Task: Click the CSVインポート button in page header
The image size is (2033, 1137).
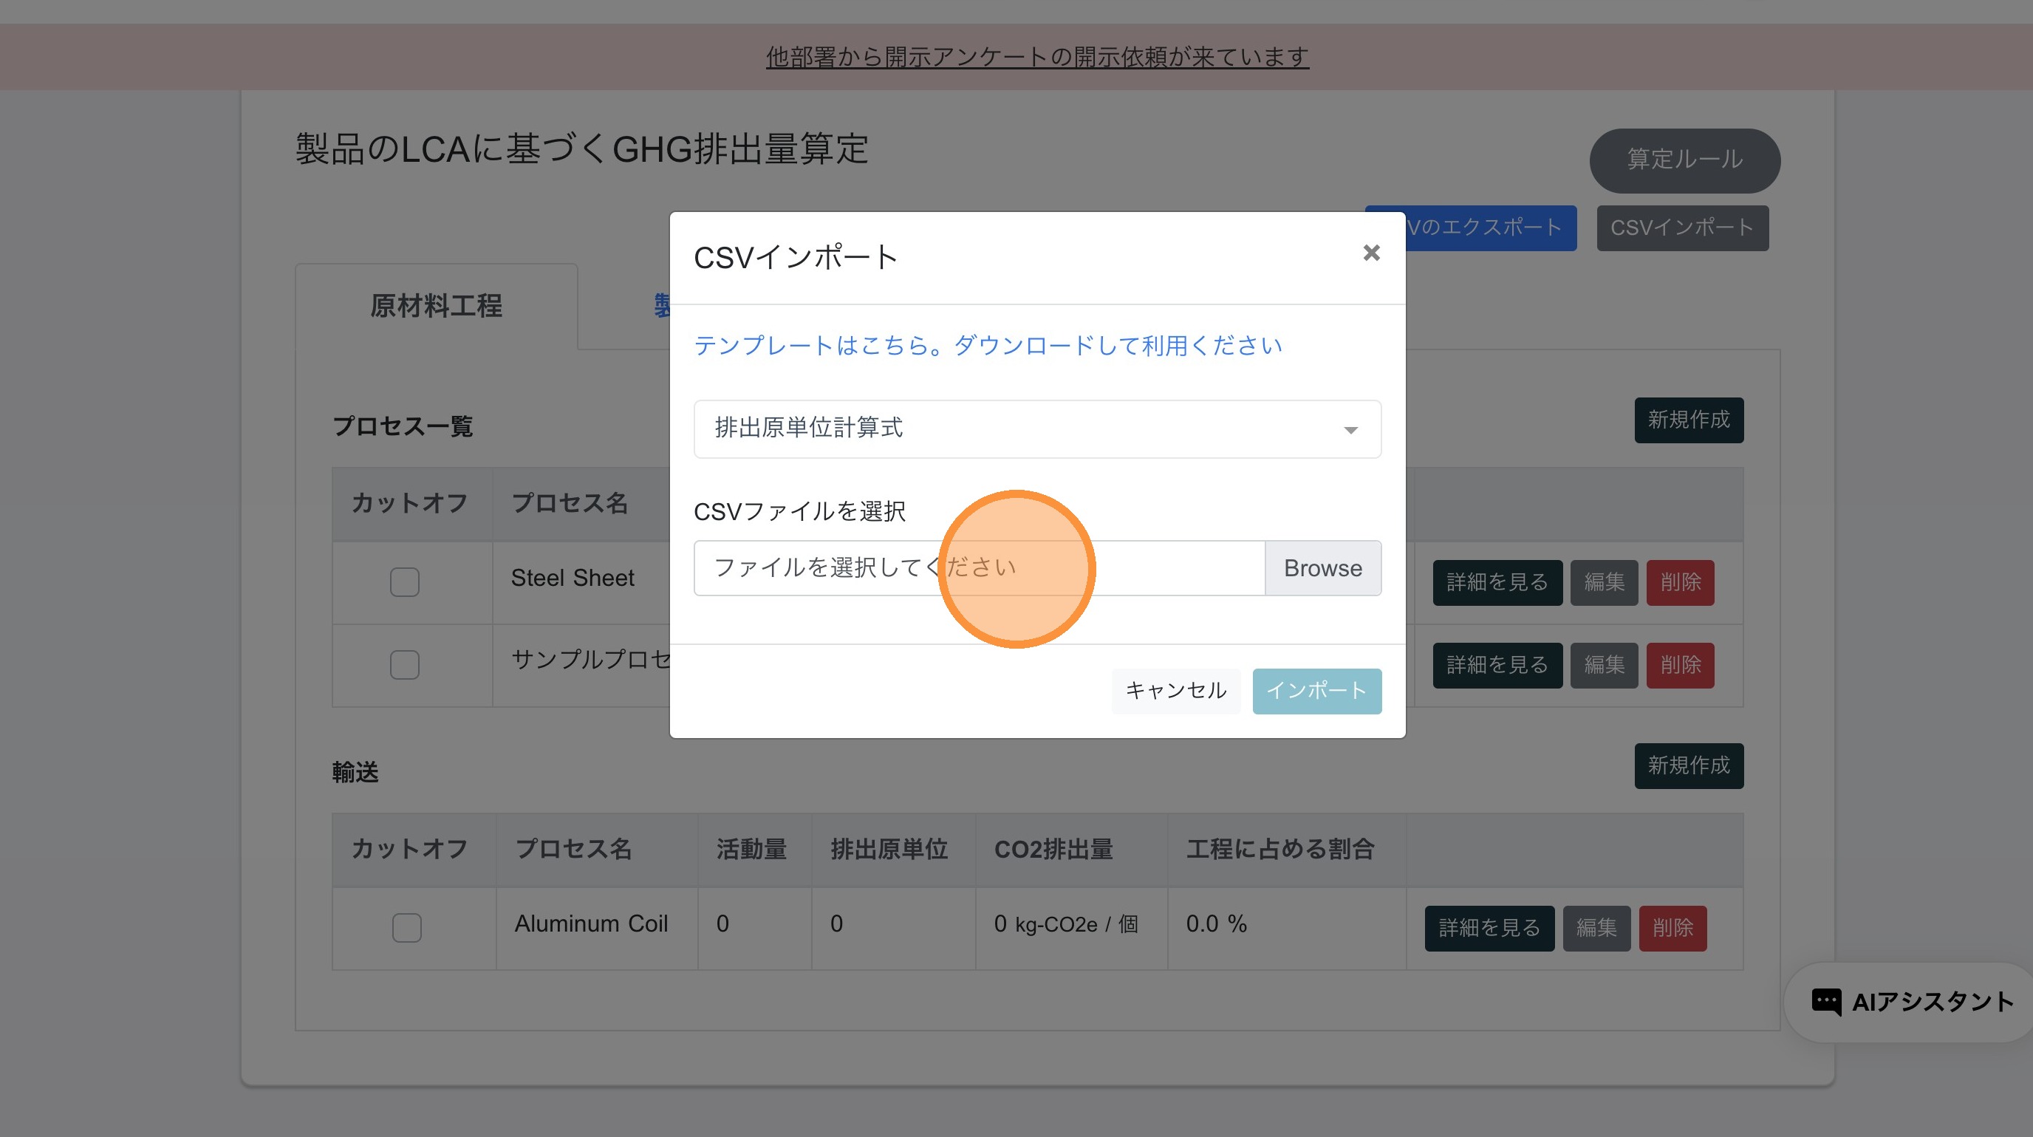Action: coord(1682,228)
